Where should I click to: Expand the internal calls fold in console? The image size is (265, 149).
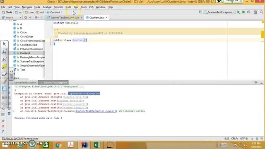click(132, 111)
